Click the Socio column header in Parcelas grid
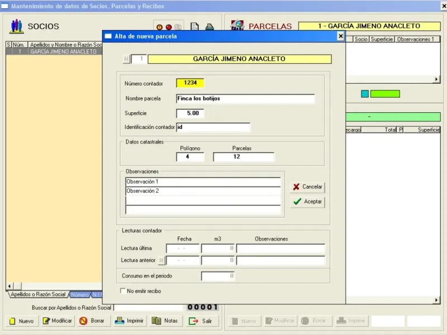This screenshot has height=335, width=447. coord(361,39)
